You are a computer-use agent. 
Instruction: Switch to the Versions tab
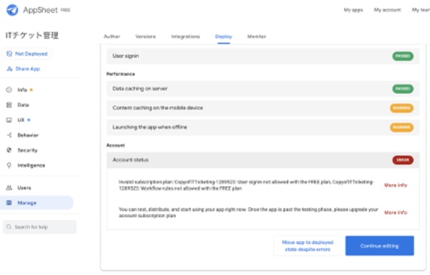click(145, 37)
